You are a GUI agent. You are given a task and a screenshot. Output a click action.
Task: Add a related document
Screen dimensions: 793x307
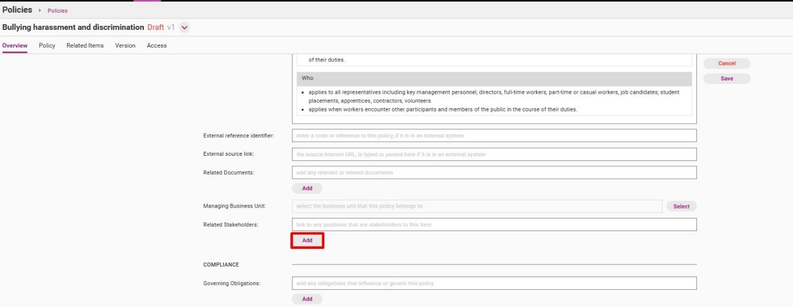click(307, 188)
